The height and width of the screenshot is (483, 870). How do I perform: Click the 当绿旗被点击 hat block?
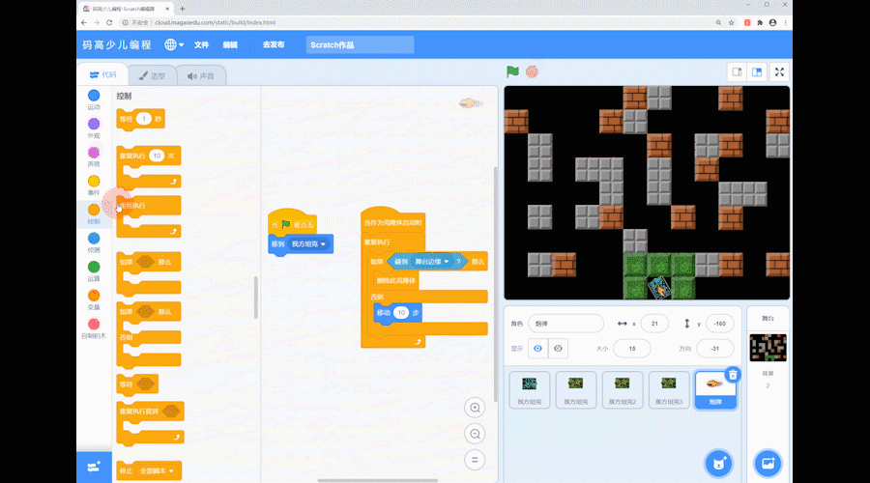[x=292, y=221]
